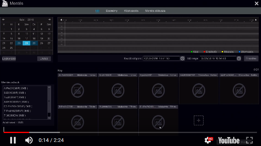Screen dimensions: 261x146
Task: Select the Typ2020WP no-image thumbnail
Action: coord(158,90)
